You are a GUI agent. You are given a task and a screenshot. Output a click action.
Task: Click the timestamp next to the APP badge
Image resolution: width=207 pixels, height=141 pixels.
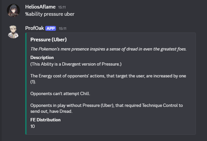[63, 29]
